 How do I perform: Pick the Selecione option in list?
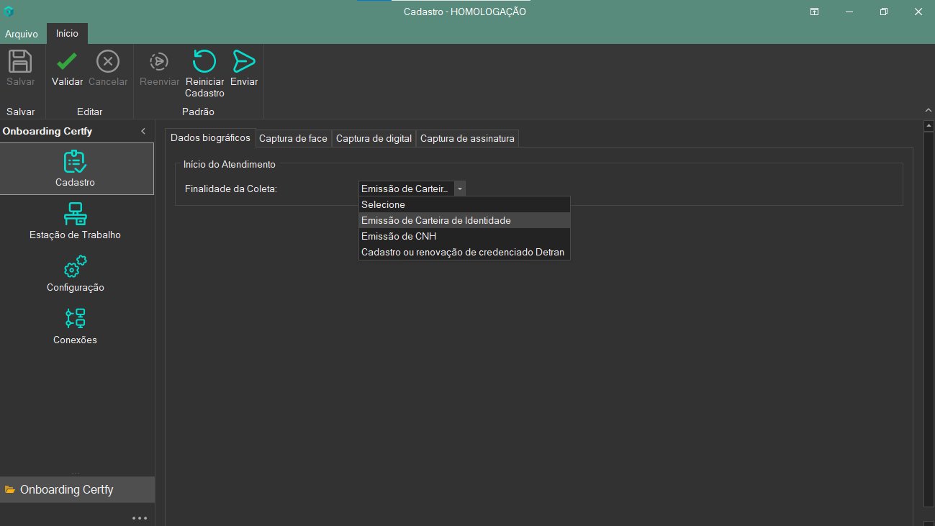pyautogui.click(x=383, y=204)
